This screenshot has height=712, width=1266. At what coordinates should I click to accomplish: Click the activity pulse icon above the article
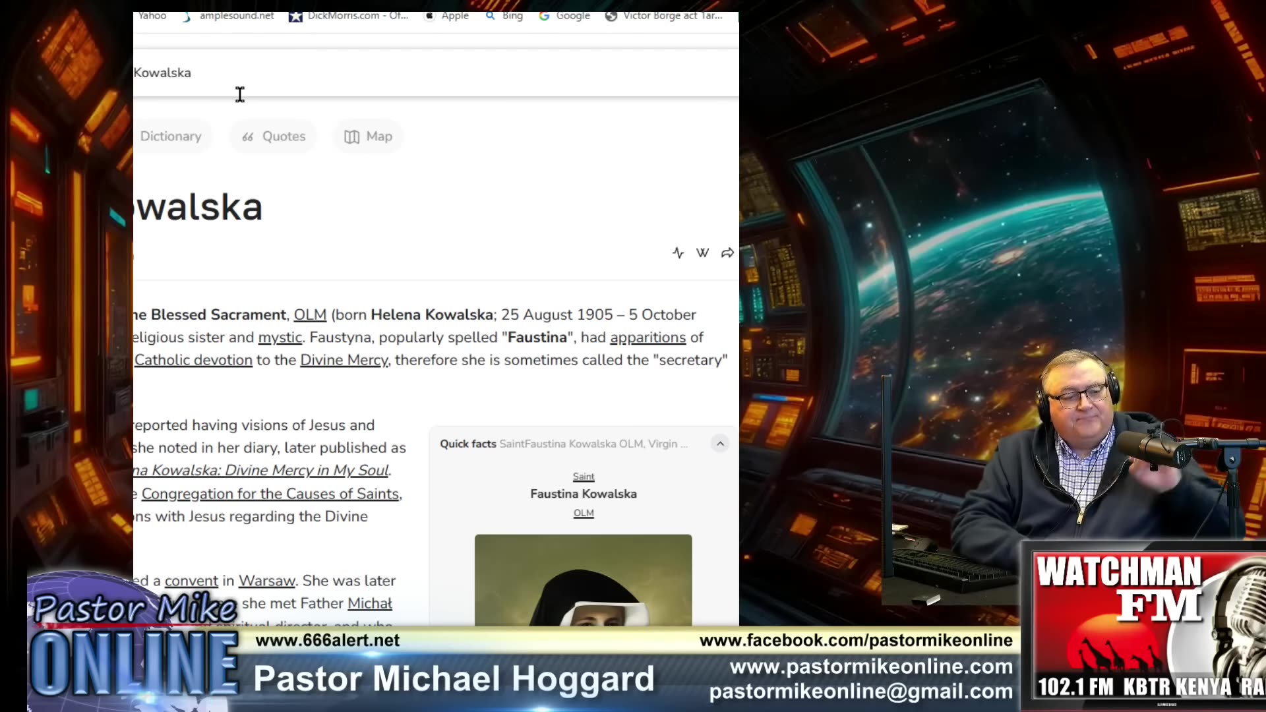tap(678, 253)
